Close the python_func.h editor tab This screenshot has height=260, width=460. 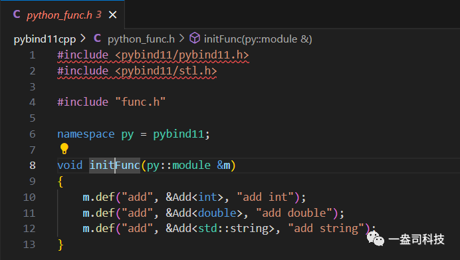112,15
